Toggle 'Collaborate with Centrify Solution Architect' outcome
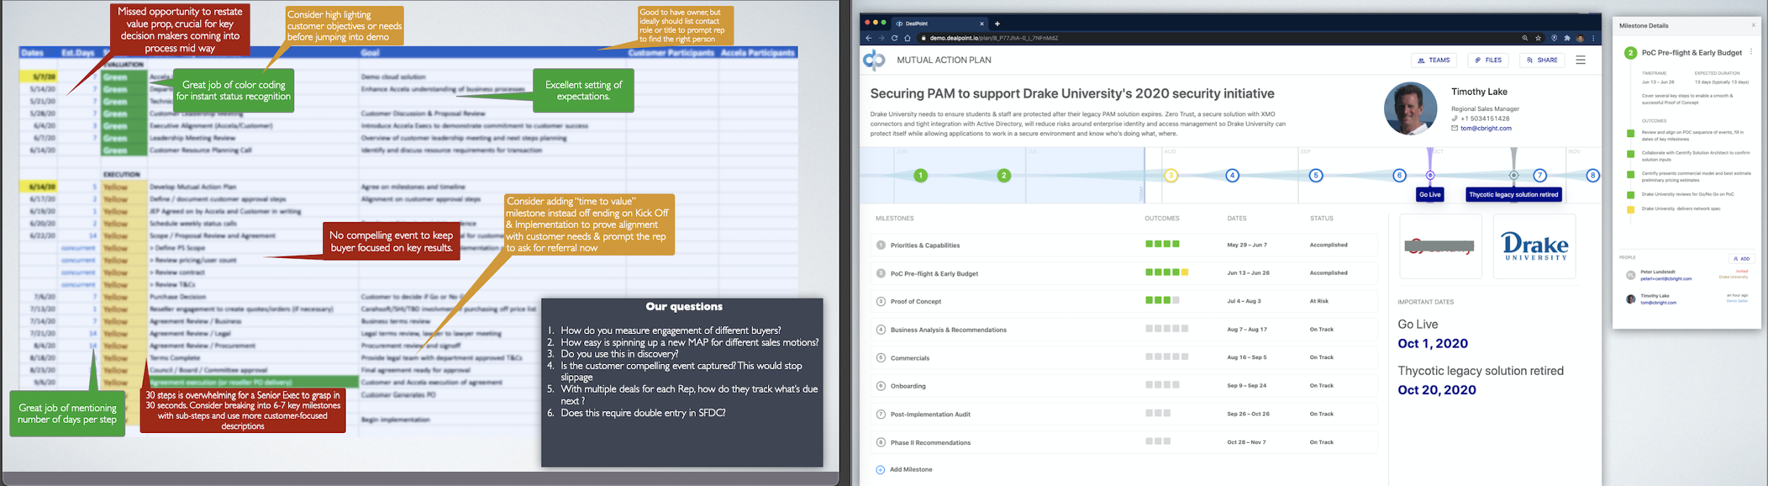1768x486 pixels. [1631, 154]
